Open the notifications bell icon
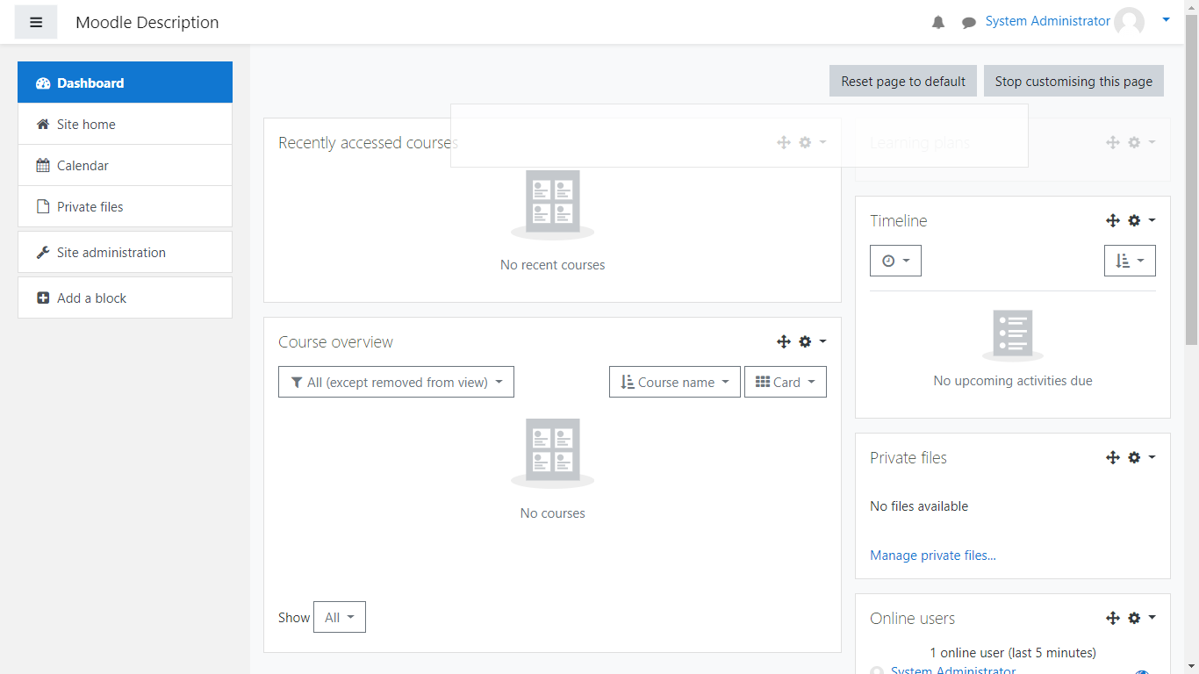 [938, 23]
